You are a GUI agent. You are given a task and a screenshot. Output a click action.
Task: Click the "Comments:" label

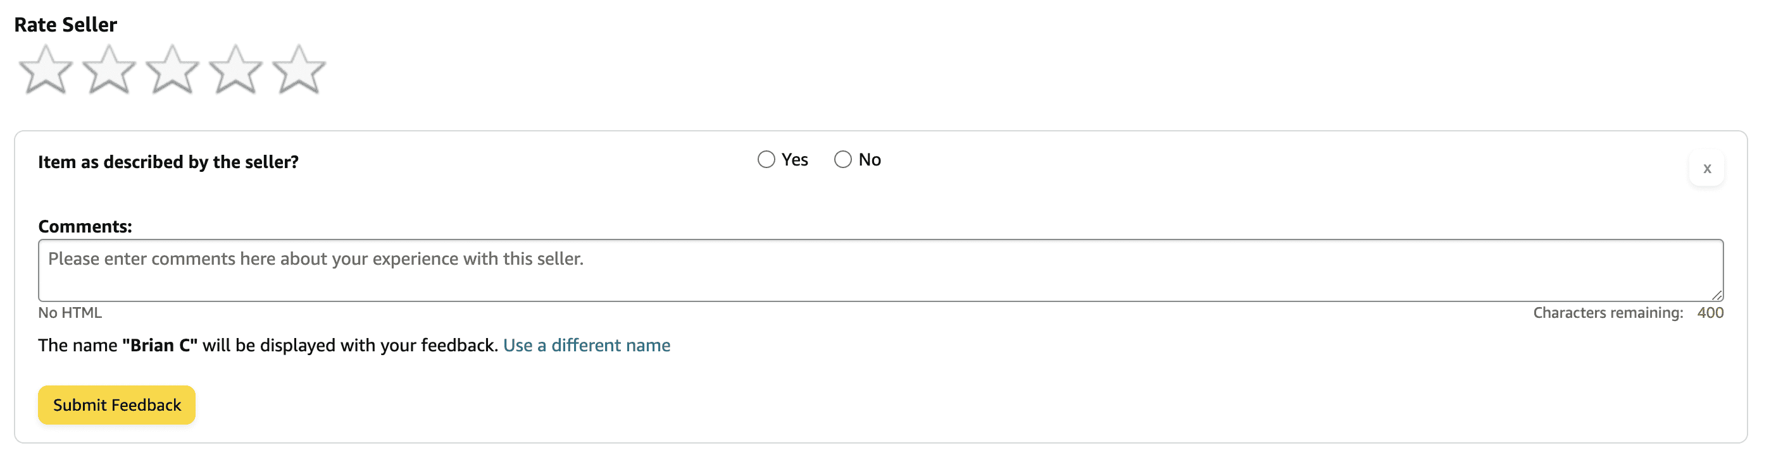click(x=85, y=227)
